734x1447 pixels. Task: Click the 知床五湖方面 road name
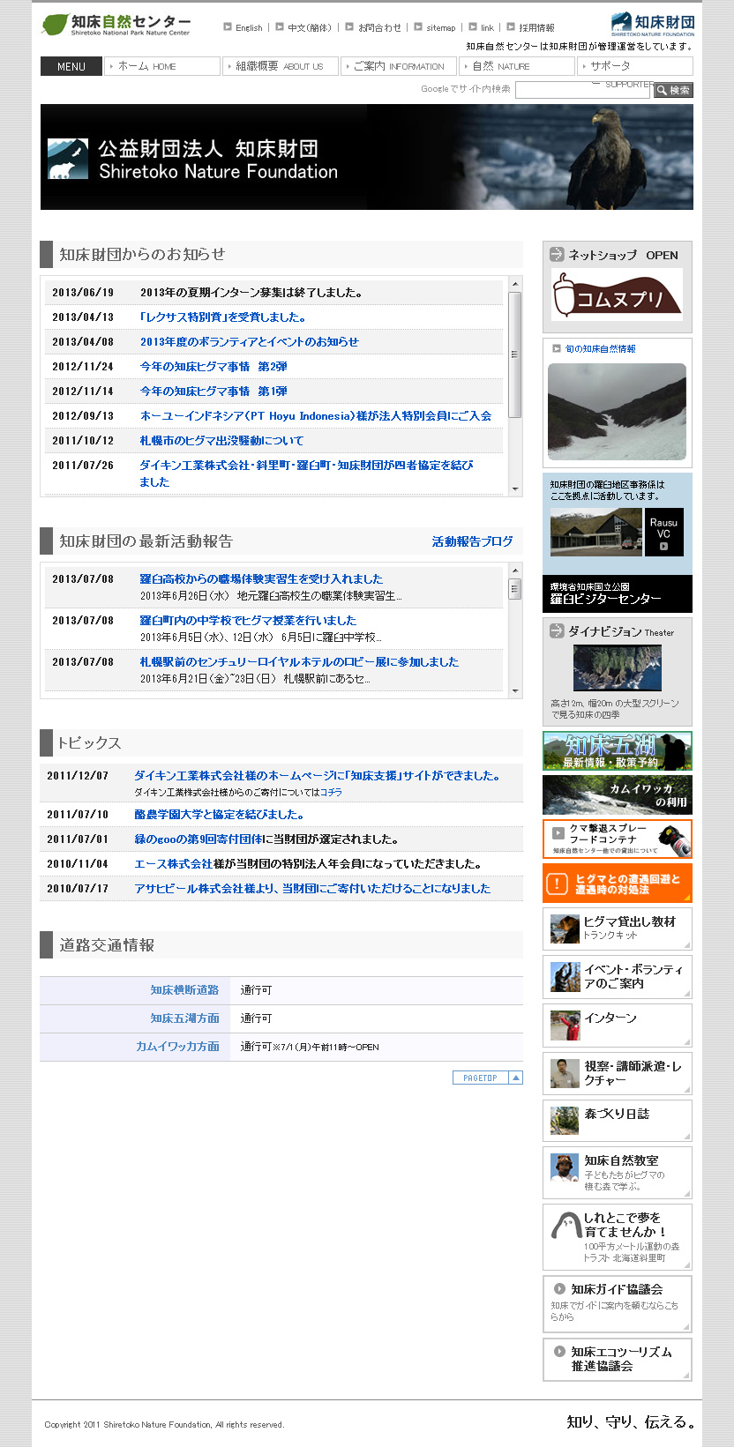coord(184,1018)
